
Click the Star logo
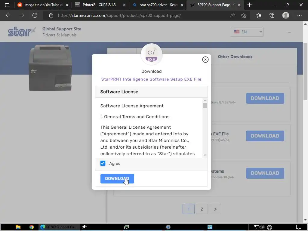(x=22, y=32)
